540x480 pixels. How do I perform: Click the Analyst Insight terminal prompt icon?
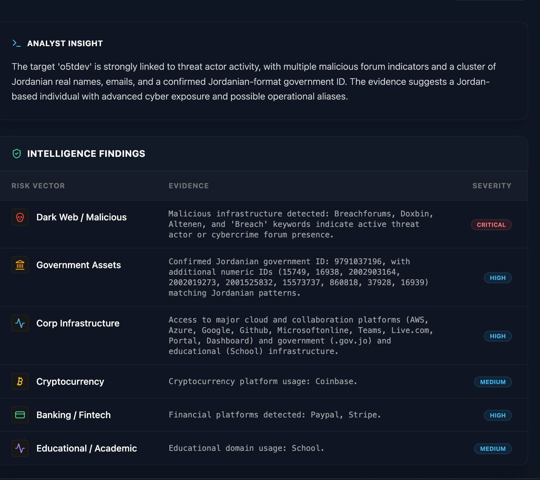click(16, 43)
